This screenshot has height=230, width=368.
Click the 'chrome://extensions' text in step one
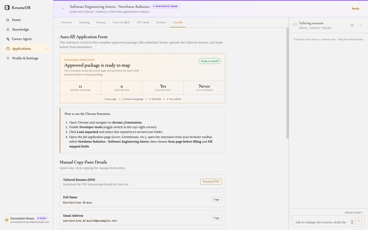(126, 122)
